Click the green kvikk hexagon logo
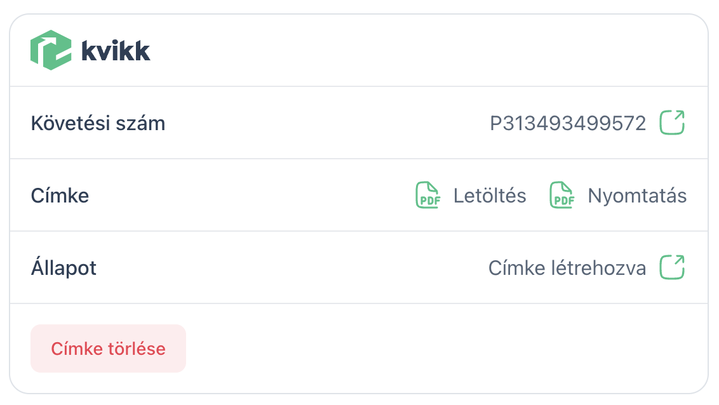Screen dimensions: 719x405 51,50
